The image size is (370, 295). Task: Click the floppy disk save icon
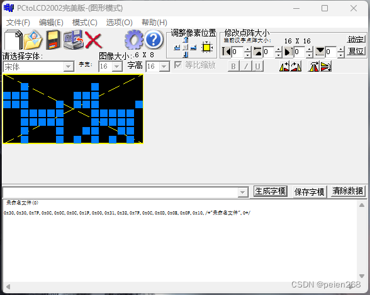53,40
